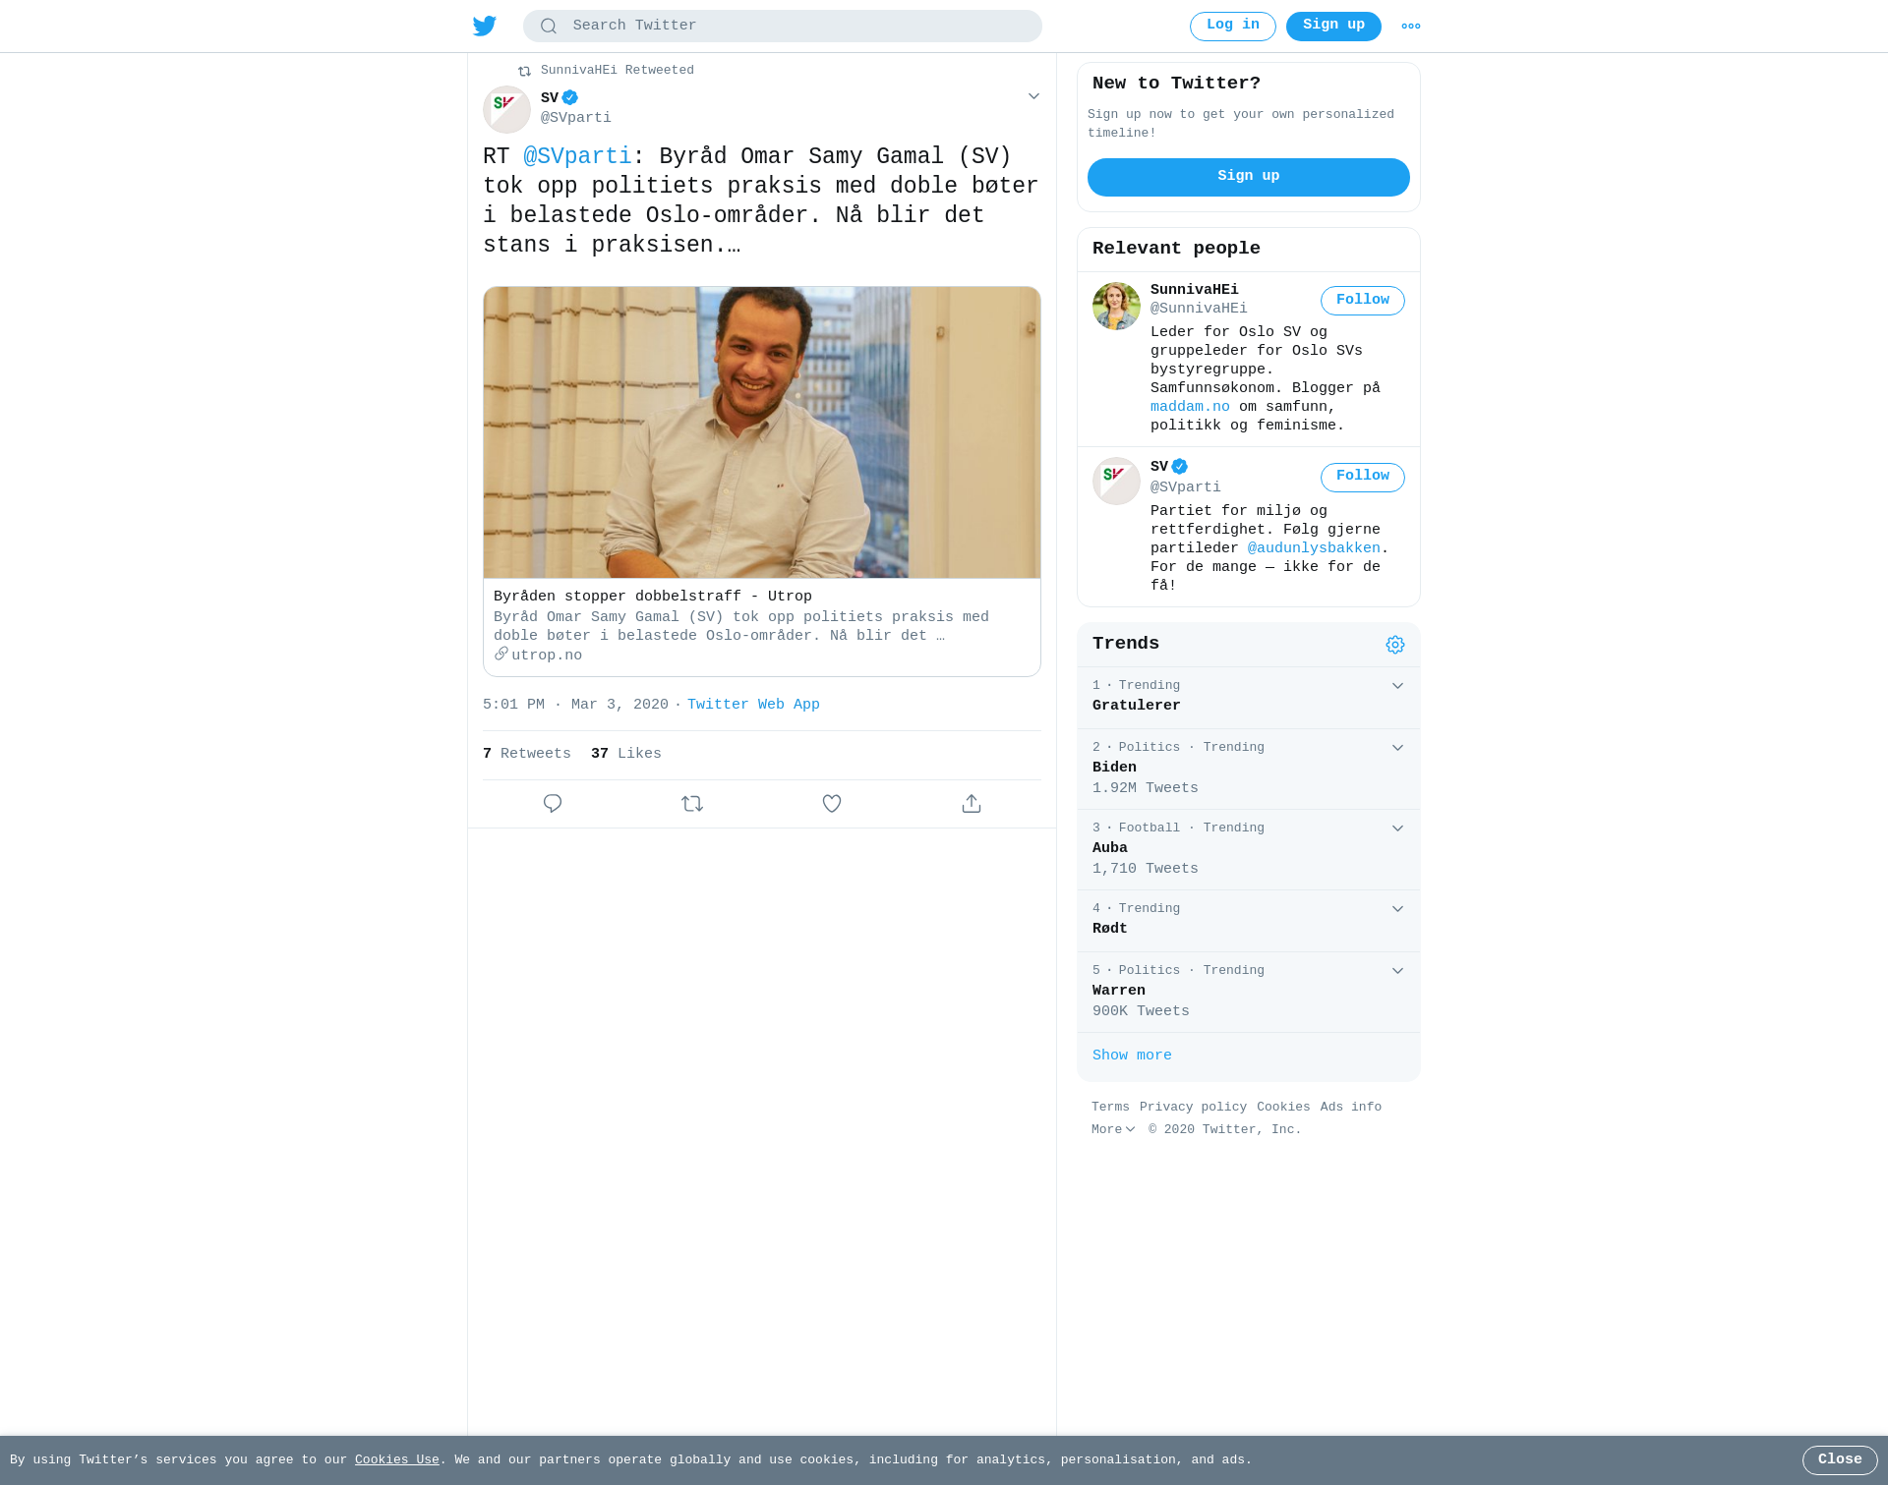Like the tweet with heart icon
Image resolution: width=1888 pixels, height=1485 pixels.
(832, 804)
